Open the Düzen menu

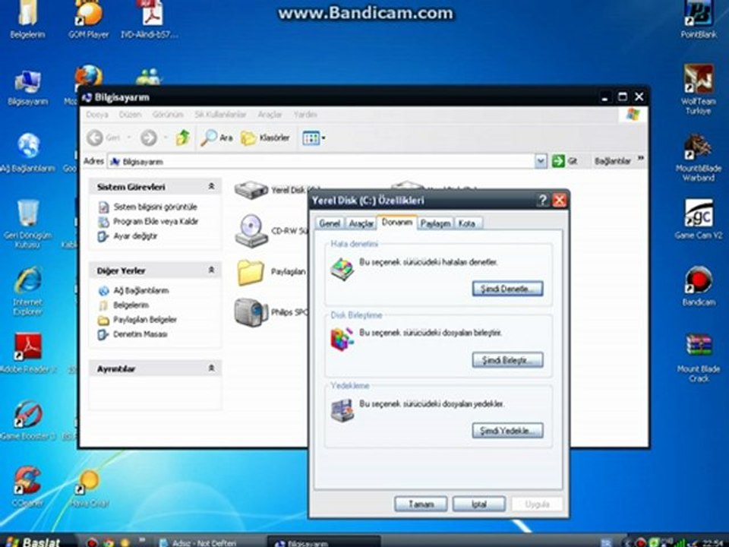pos(130,115)
